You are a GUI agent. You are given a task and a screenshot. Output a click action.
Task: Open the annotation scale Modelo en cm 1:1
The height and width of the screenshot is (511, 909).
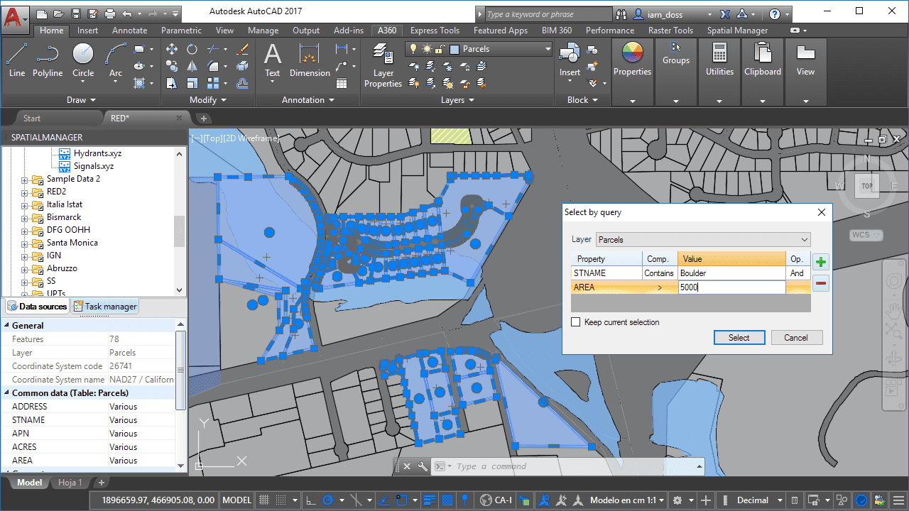(x=628, y=500)
